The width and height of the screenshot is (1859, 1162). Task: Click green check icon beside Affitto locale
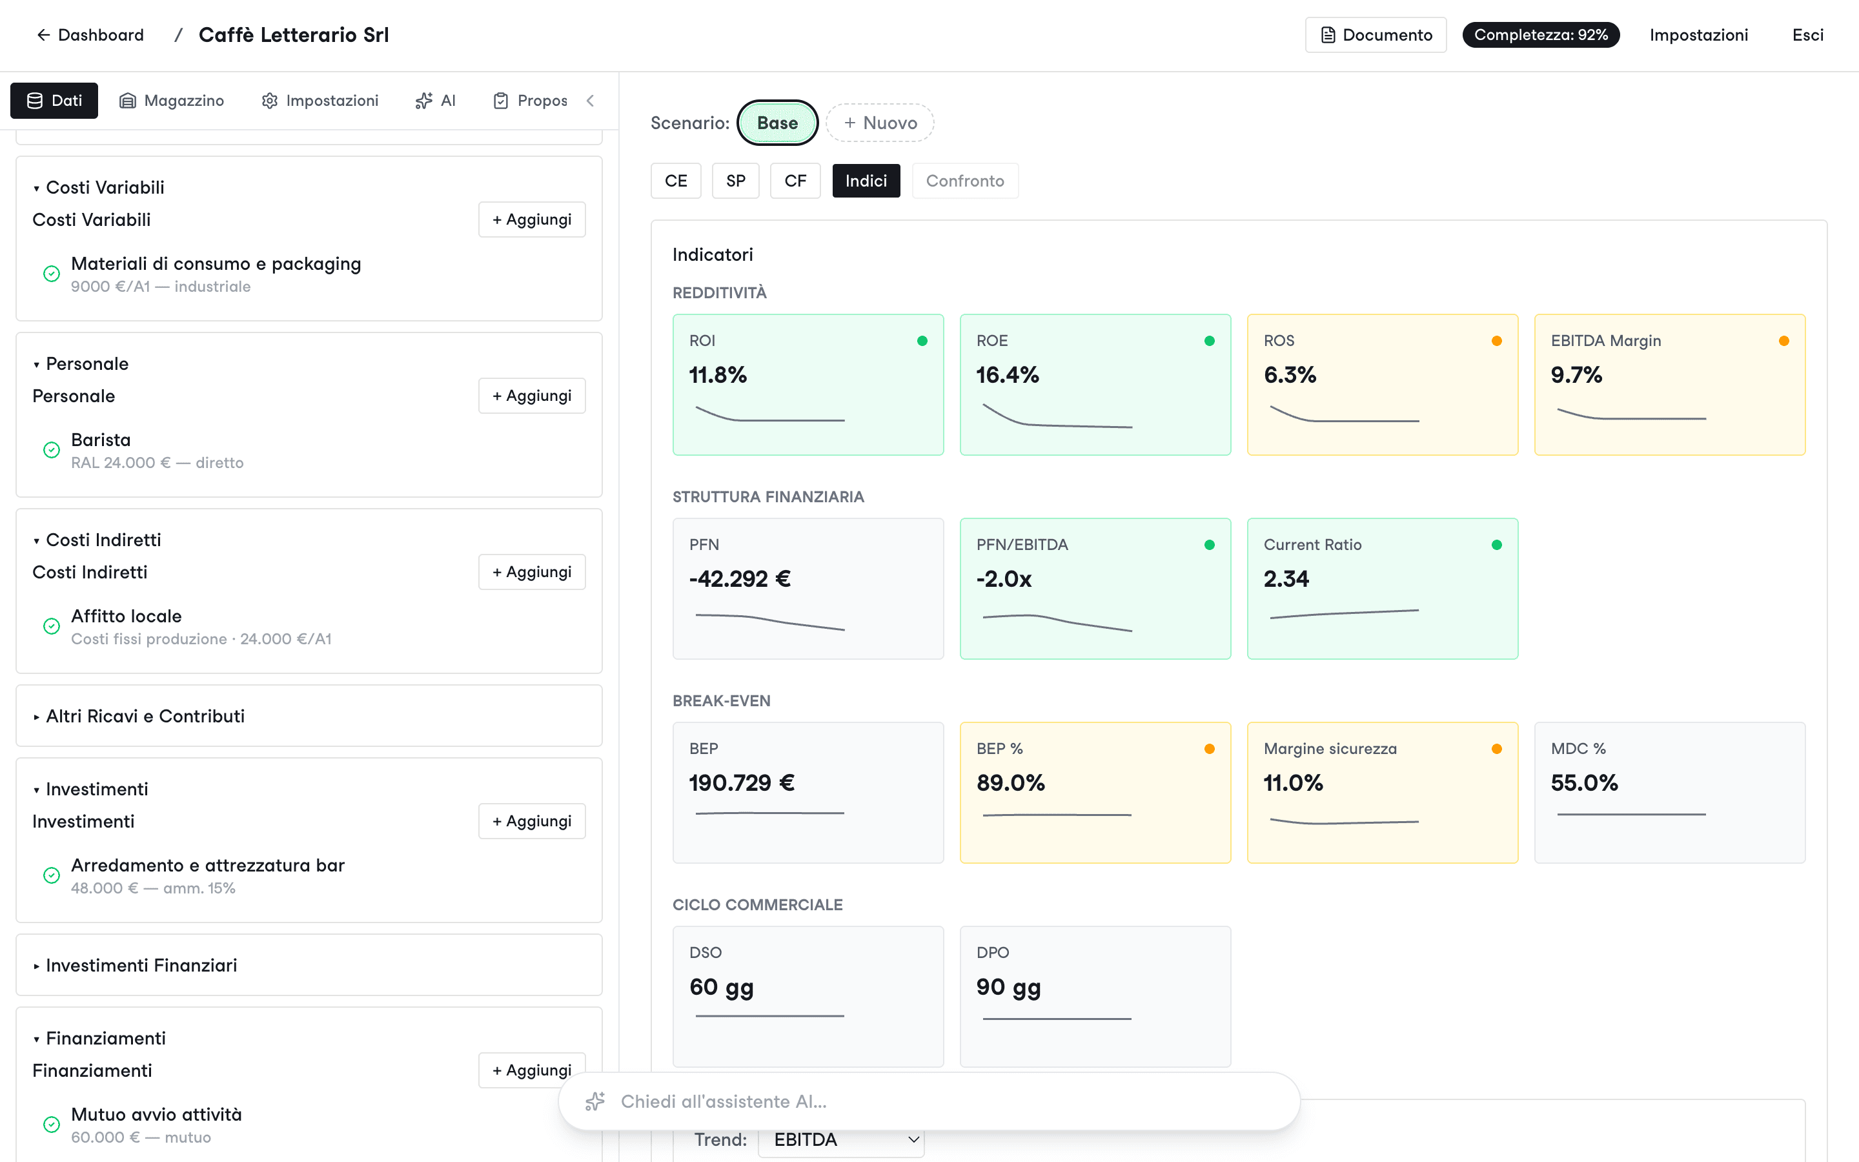click(52, 626)
